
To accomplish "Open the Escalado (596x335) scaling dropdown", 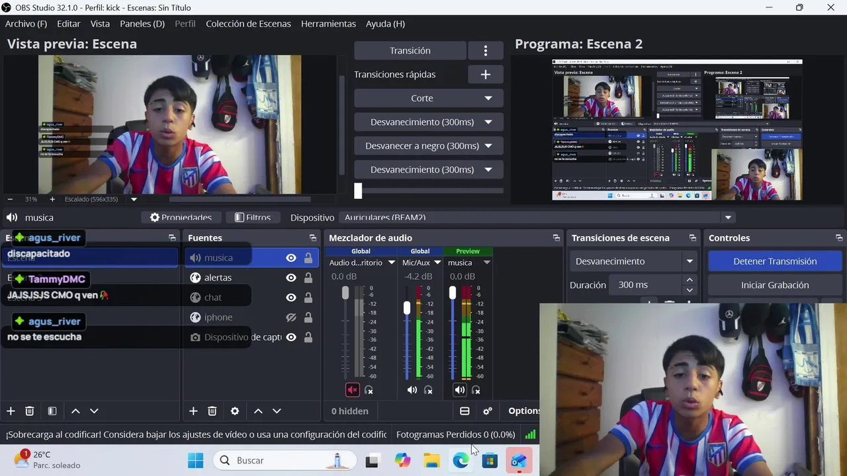I will click(x=134, y=199).
